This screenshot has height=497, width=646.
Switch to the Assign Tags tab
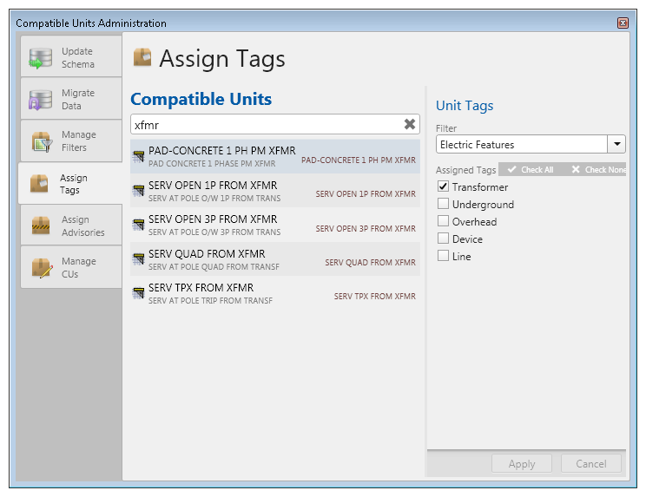pos(72,184)
